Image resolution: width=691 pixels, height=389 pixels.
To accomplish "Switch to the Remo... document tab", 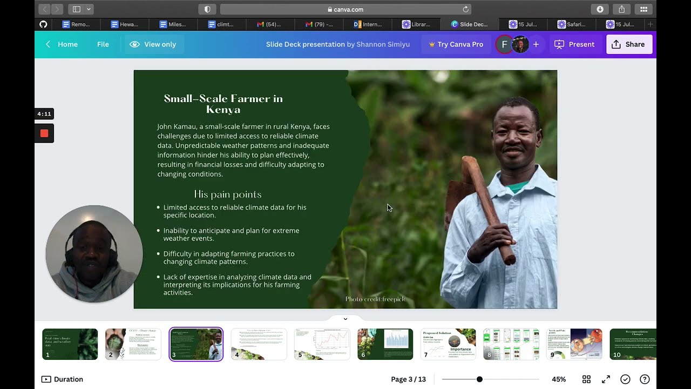I will 76,24.
